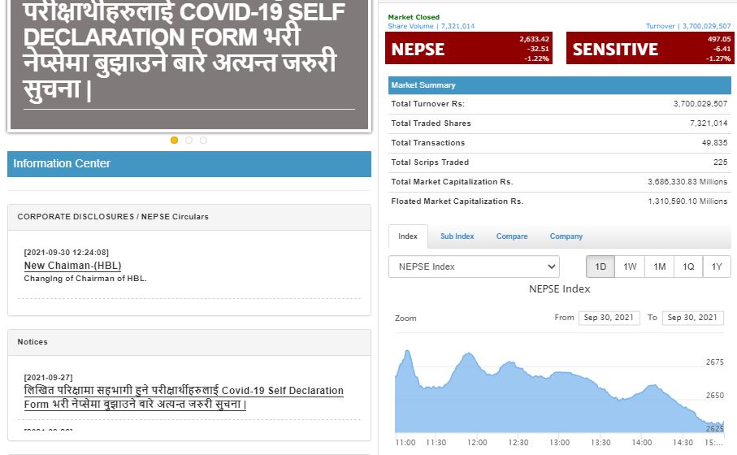The image size is (737, 455).
Task: Select the 1Y chart range
Action: [x=717, y=266]
